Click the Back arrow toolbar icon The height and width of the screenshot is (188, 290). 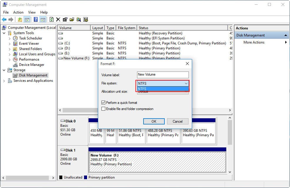[x=4, y=19]
